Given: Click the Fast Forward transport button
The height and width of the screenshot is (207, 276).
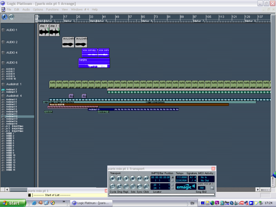Looking at the screenshot, I should (146, 178).
